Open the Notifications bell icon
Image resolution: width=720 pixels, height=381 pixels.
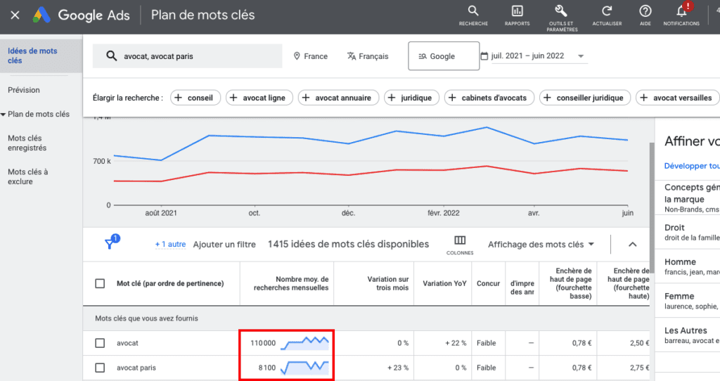click(x=681, y=11)
